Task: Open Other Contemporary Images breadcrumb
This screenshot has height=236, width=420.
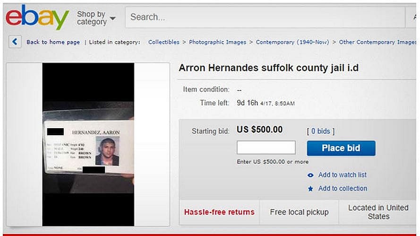Action: coord(377,42)
